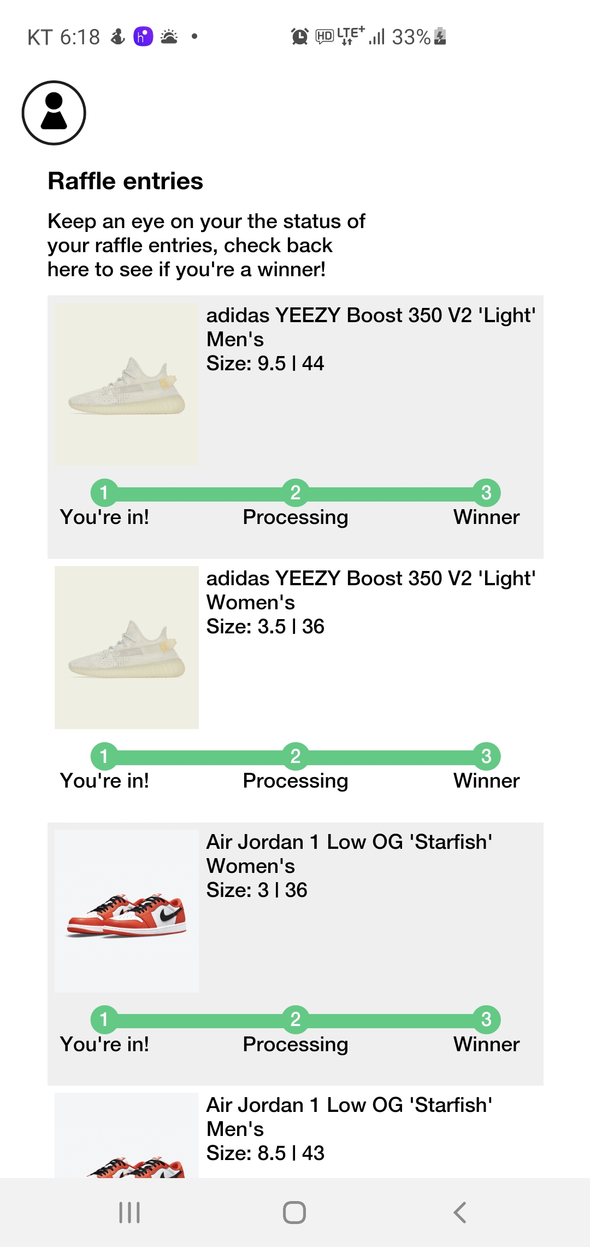Tap the weather notification icon

(x=169, y=37)
